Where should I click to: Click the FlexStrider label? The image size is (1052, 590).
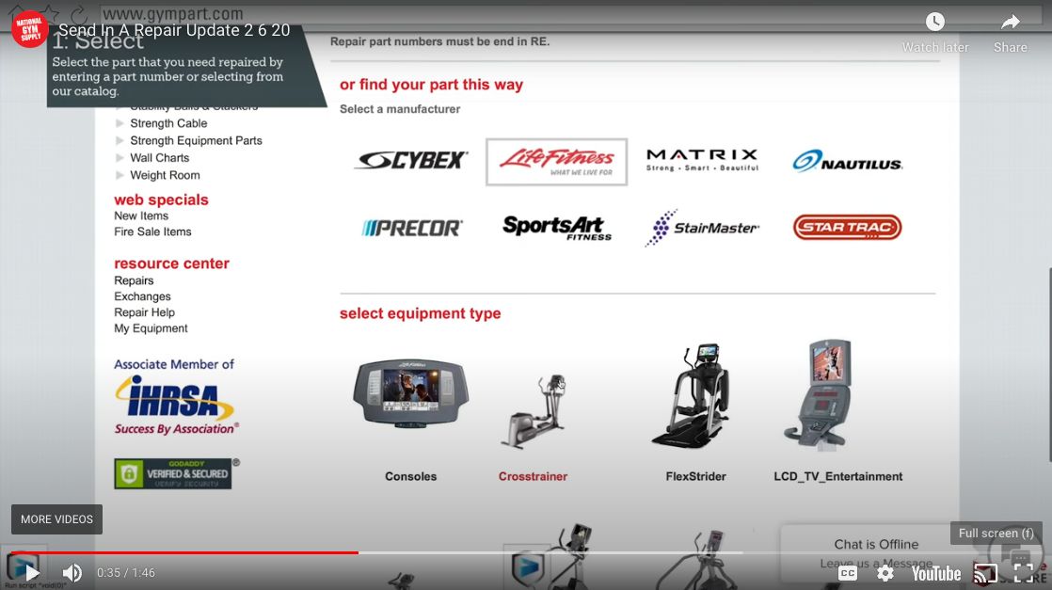(x=695, y=476)
